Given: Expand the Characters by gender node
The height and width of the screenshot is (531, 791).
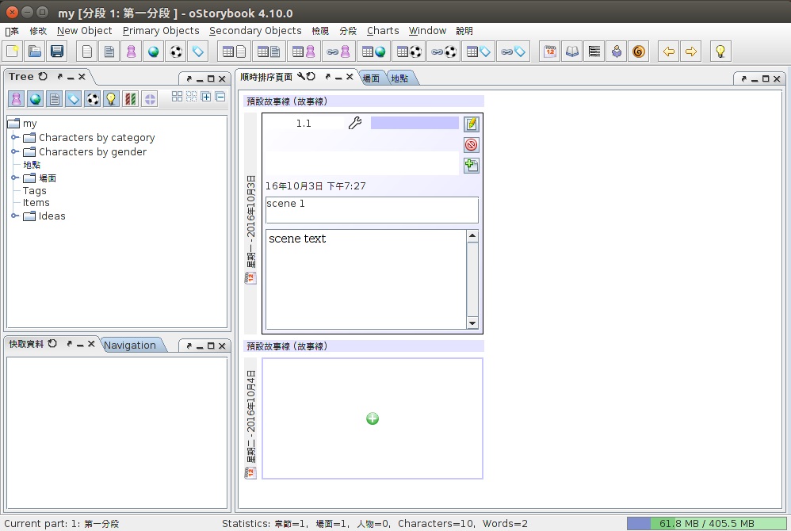Looking at the screenshot, I should pyautogui.click(x=14, y=151).
